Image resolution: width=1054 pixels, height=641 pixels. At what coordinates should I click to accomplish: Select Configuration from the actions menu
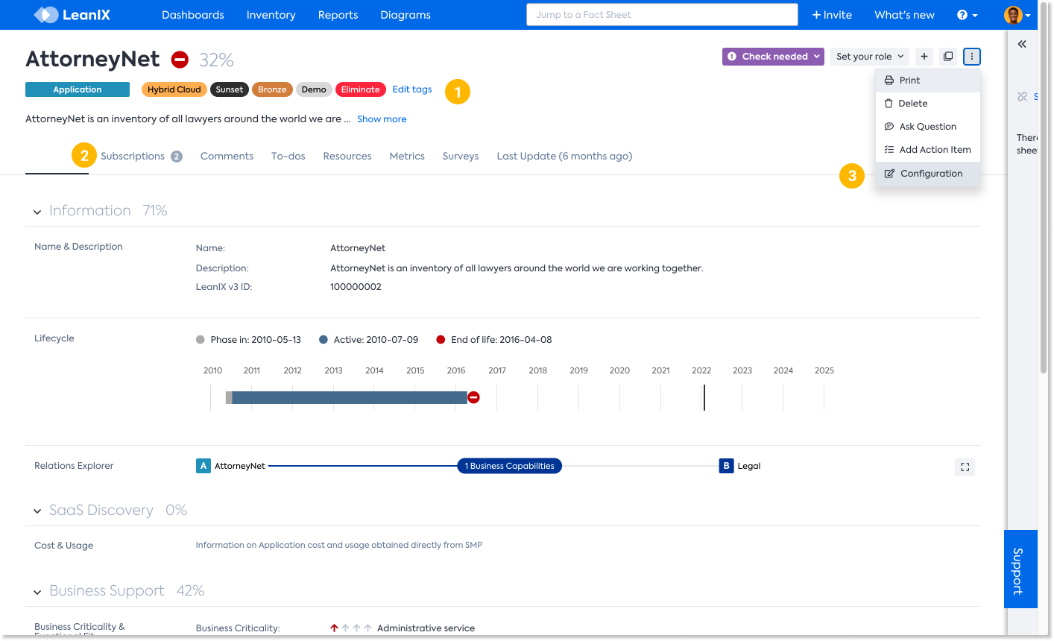(928, 174)
